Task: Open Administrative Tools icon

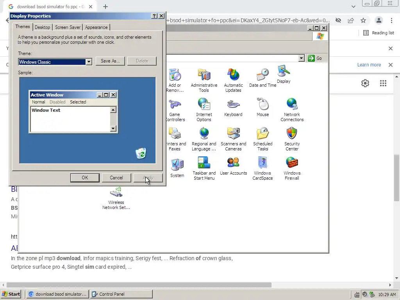Action: tap(204, 80)
